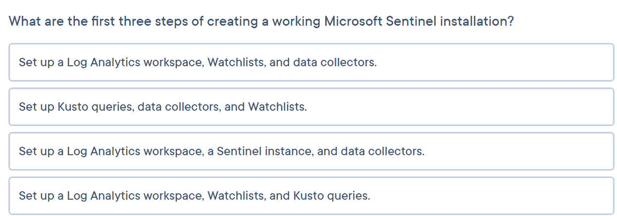This screenshot has width=617, height=216.
Task: Click the question text about Microsoft Sentinel installation
Action: point(261,22)
